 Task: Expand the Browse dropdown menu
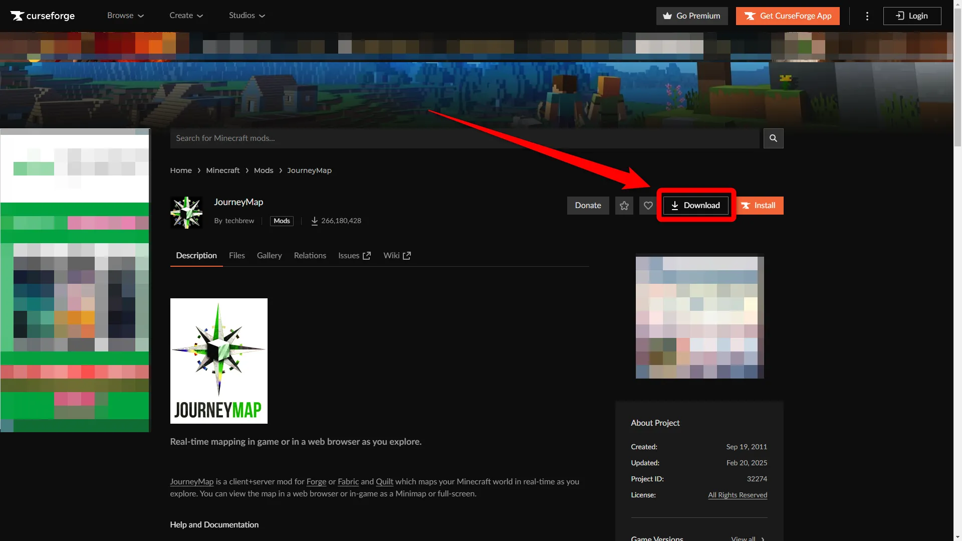point(125,16)
